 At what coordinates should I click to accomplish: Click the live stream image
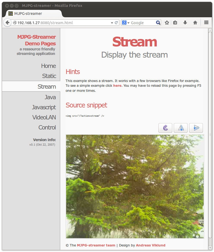[135, 186]
